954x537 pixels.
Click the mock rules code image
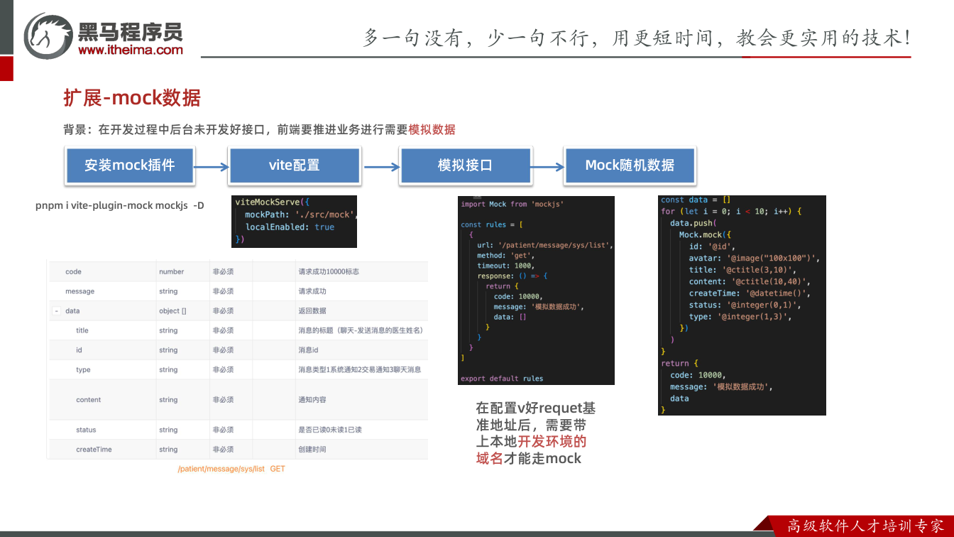point(536,291)
